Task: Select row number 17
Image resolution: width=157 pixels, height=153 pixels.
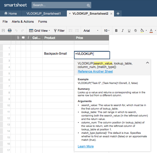Action: (8, 150)
